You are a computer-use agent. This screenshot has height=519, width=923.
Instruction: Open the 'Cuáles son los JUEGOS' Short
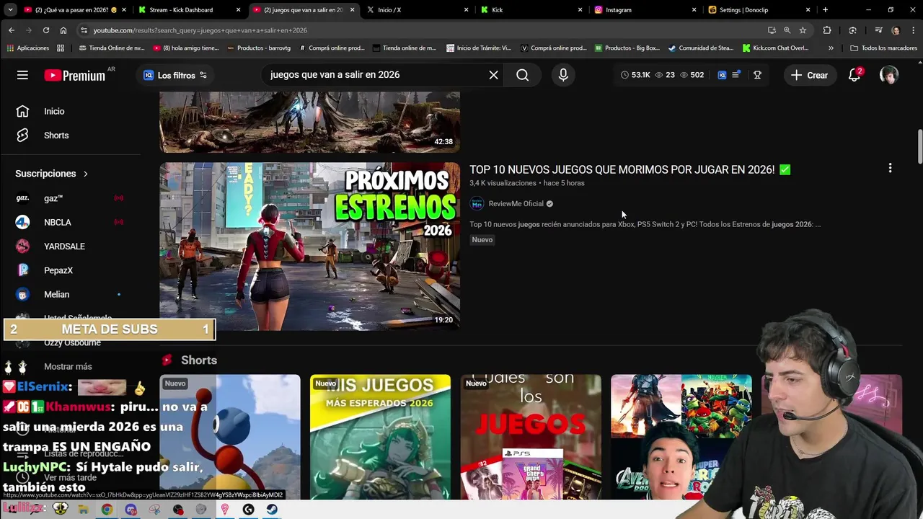coord(531,437)
